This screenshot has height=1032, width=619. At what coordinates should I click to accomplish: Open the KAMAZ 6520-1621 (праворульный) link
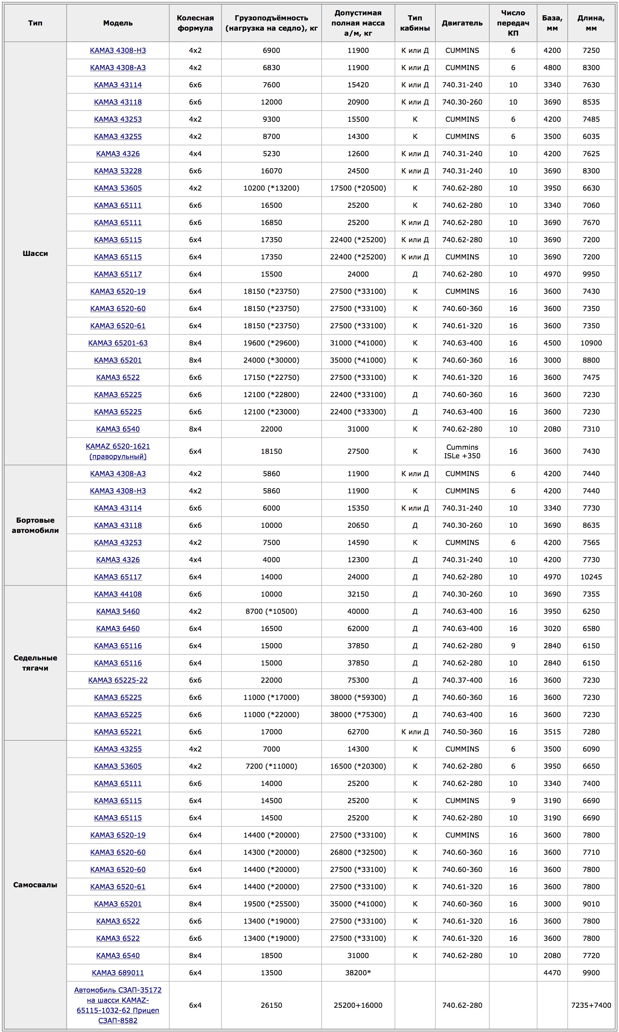click(118, 451)
